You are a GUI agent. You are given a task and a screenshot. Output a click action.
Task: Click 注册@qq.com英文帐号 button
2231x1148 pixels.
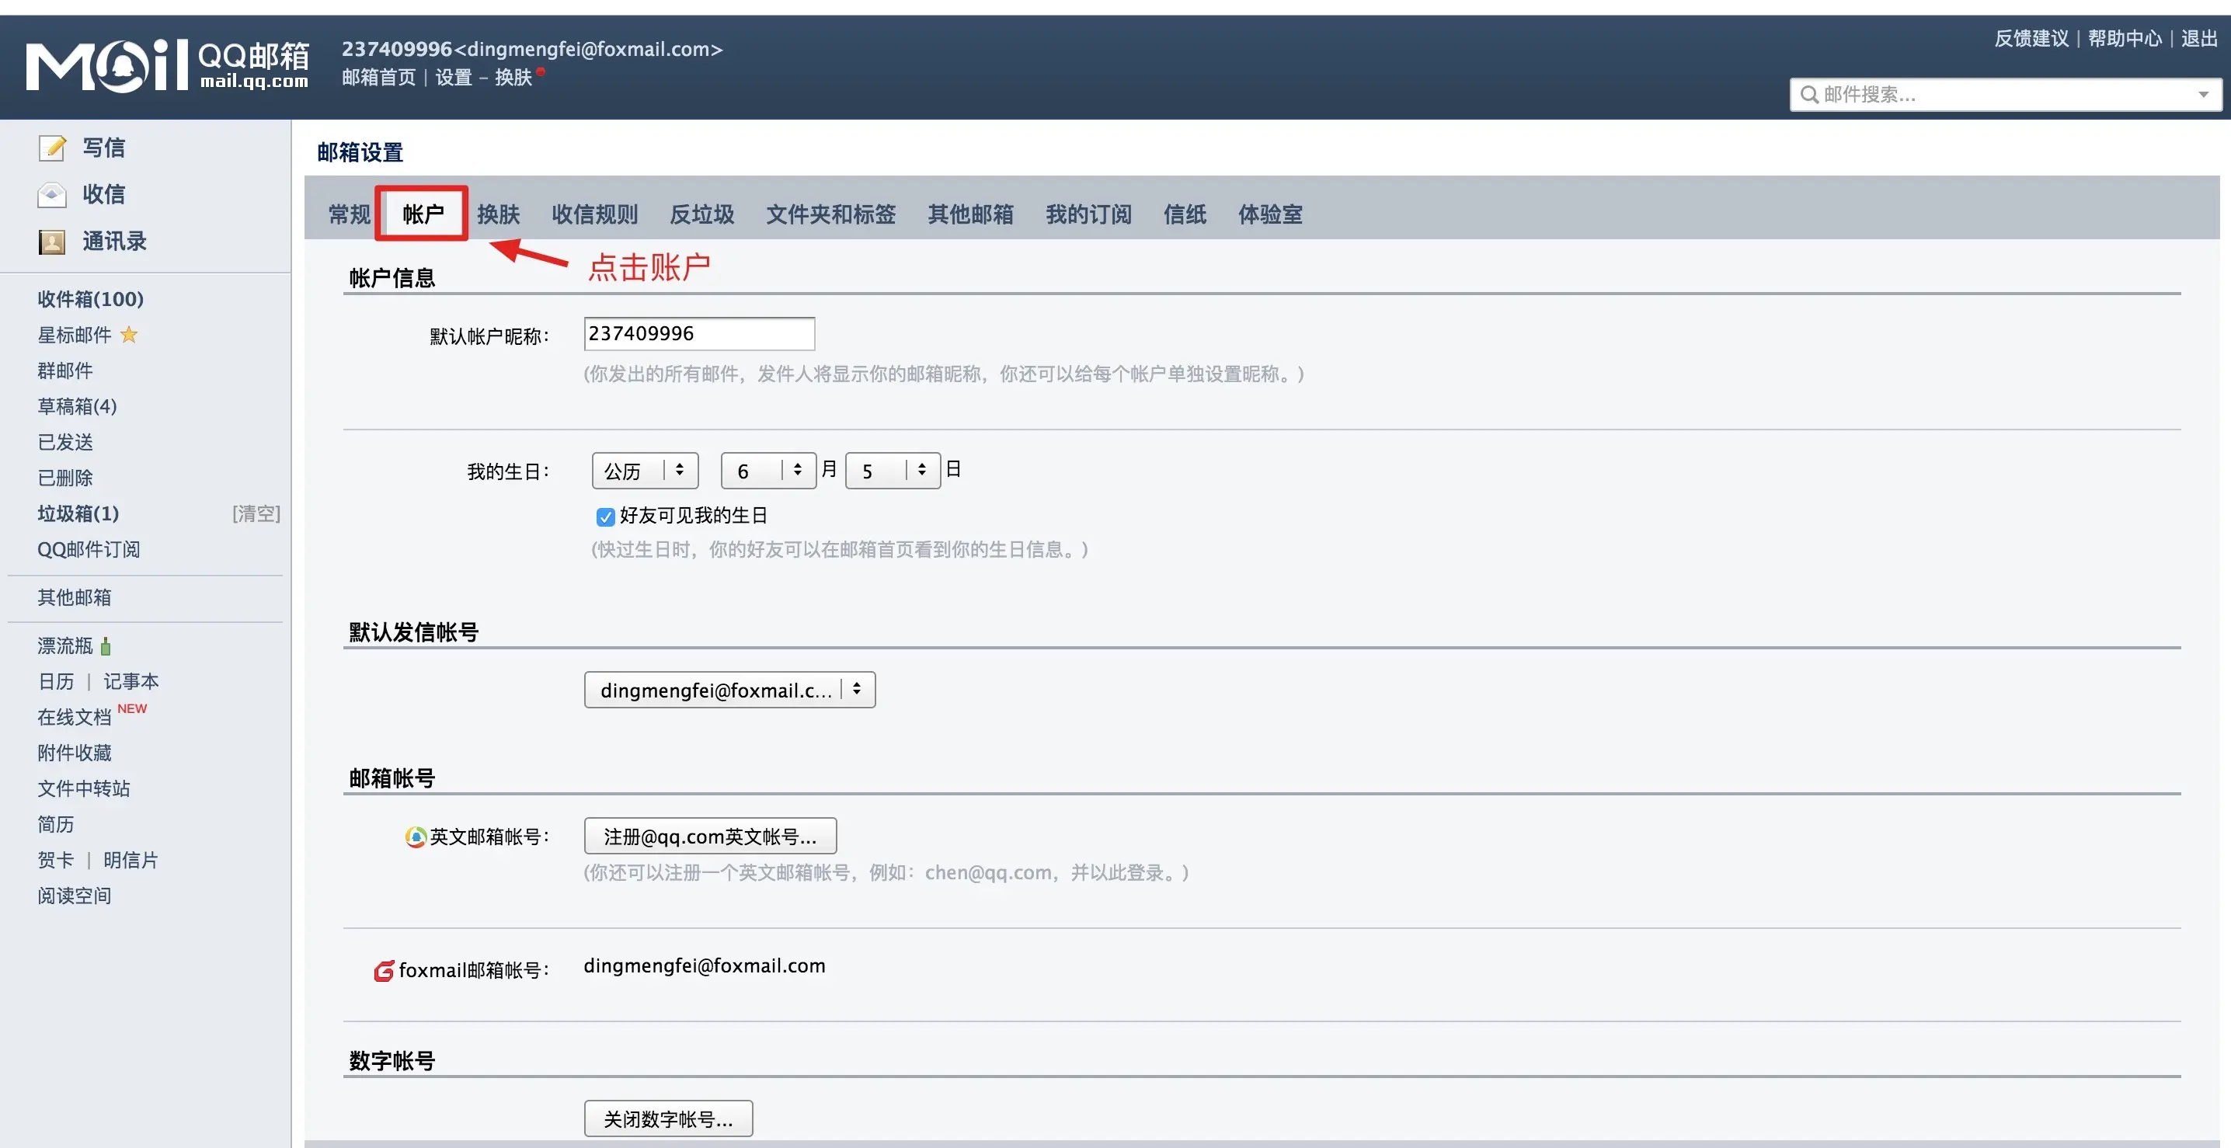(x=709, y=836)
